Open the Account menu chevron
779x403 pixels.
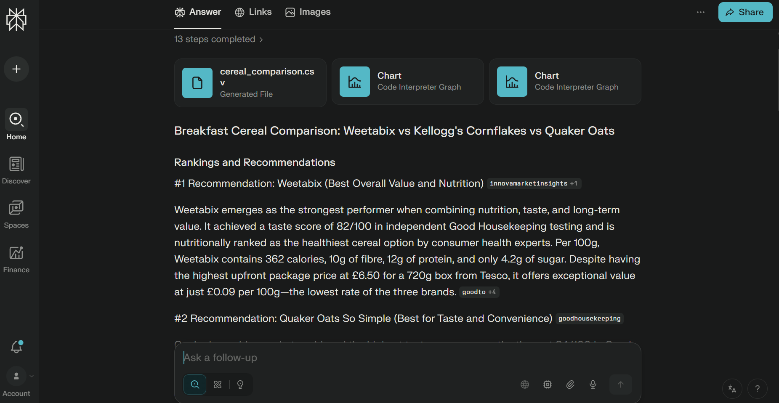[x=32, y=376]
